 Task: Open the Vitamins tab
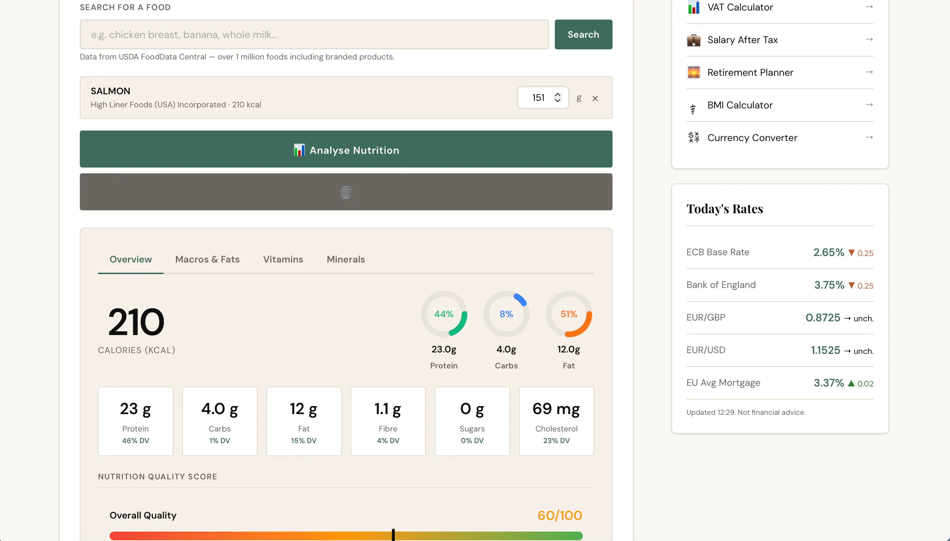click(283, 259)
